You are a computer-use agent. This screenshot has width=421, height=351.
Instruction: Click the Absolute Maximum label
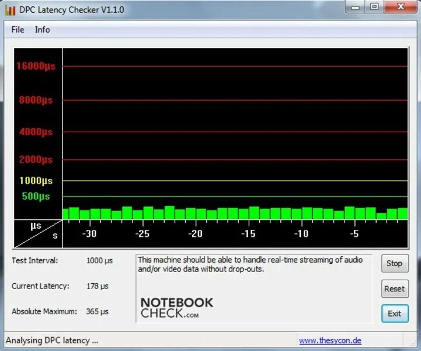(x=44, y=311)
